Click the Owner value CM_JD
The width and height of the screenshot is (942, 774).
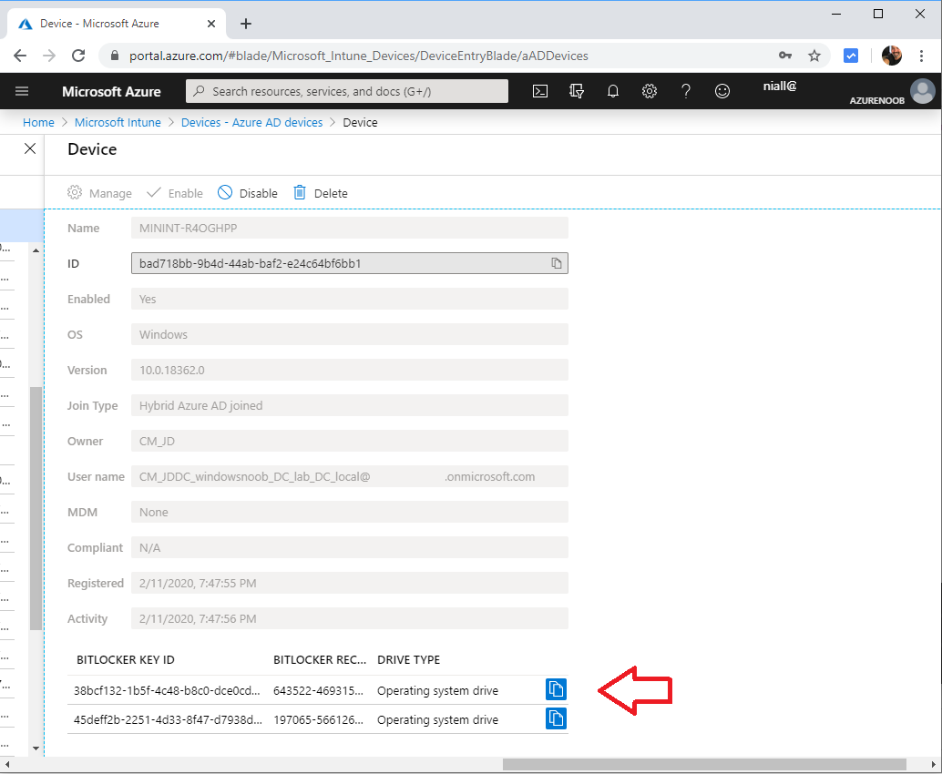pos(350,442)
